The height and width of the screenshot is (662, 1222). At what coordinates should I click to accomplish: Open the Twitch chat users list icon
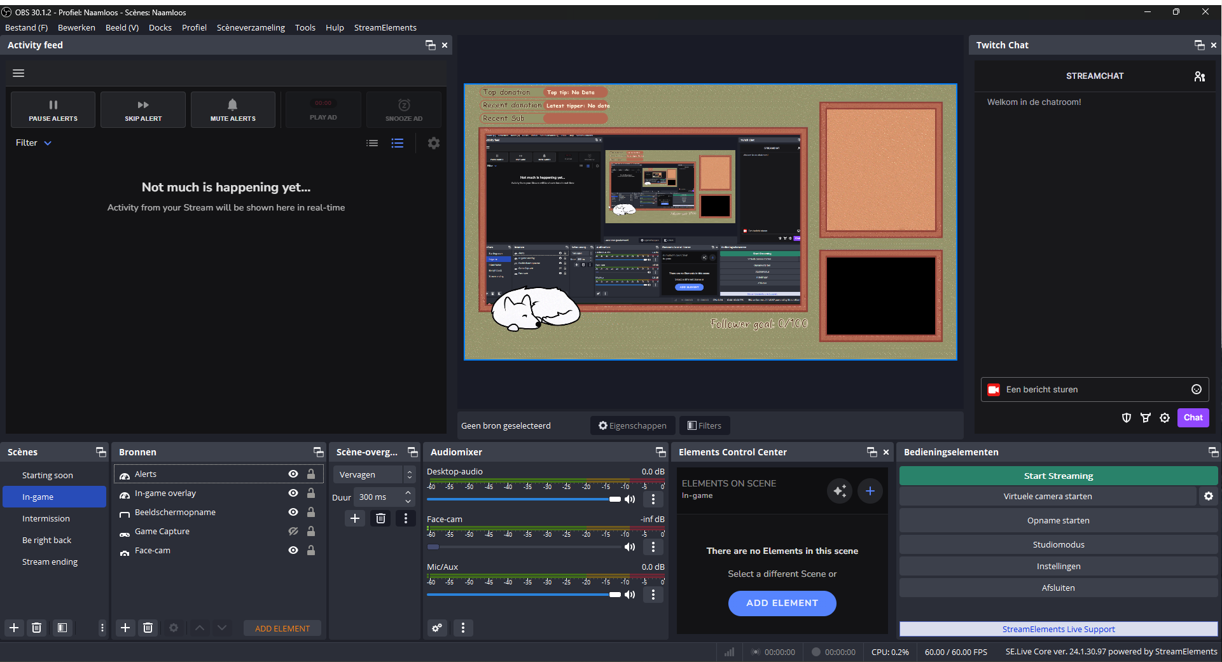[x=1200, y=76]
